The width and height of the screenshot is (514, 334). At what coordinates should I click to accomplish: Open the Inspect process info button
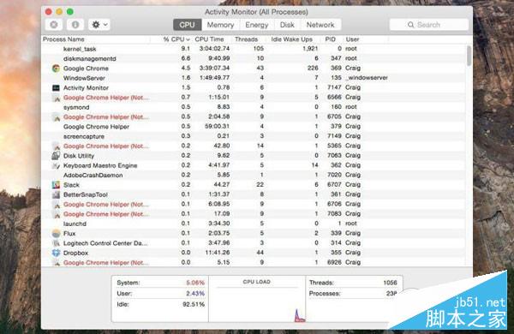[x=75, y=25]
